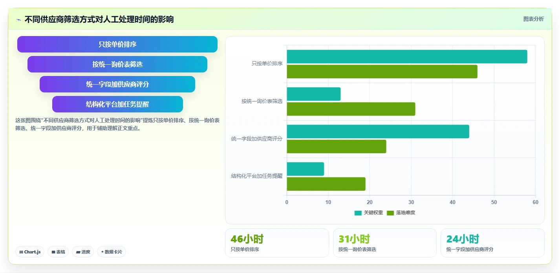The width and height of the screenshot is (560, 273).
Task: Click the x-axis tick value 10
Action: coord(328,202)
